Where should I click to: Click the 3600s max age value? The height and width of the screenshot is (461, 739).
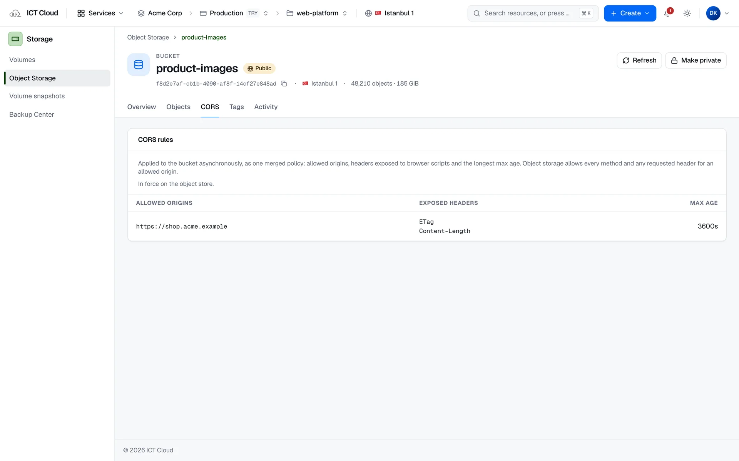coord(707,226)
